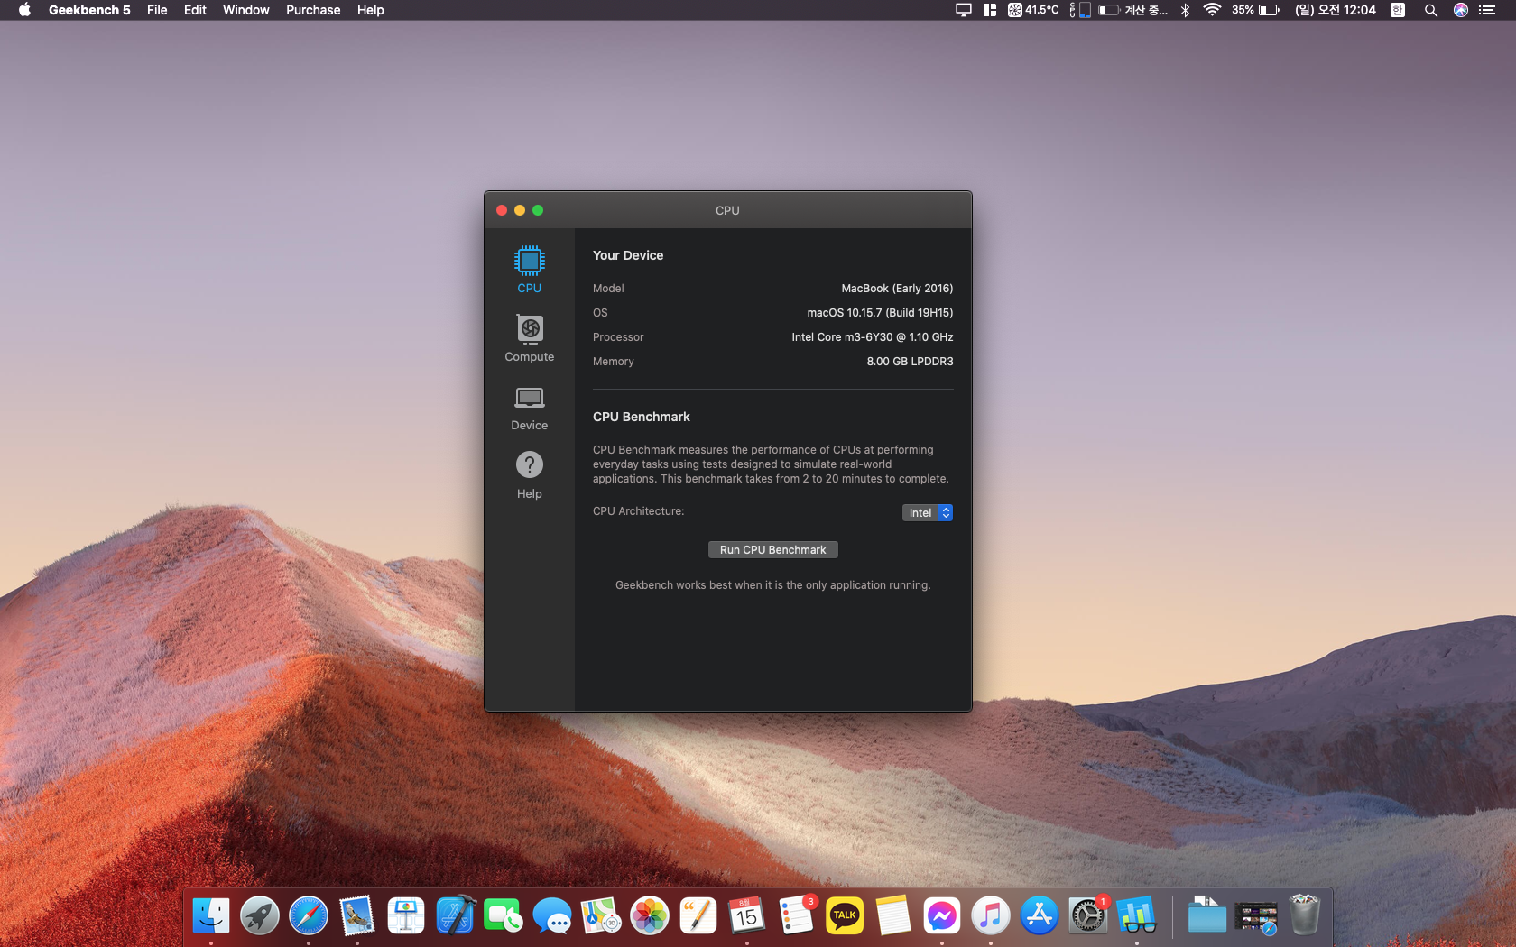
Task: Click the '계산 중...' battery status item
Action: [1133, 10]
